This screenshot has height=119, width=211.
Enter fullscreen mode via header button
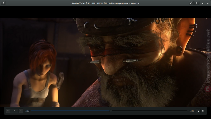[191, 3]
